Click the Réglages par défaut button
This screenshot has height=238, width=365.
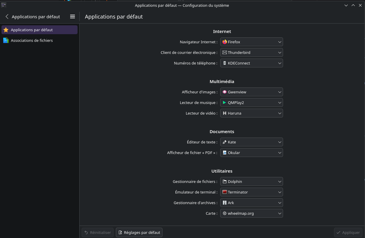(139, 232)
